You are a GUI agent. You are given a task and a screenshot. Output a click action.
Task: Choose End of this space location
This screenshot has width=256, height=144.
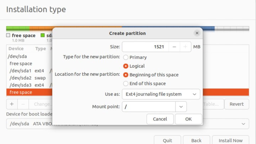126,84
